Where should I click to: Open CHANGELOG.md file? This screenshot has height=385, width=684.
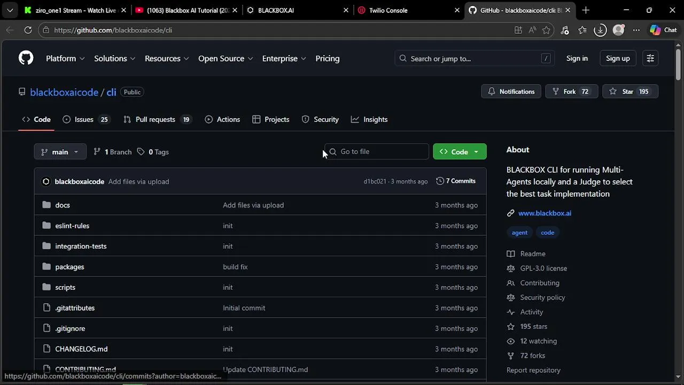click(x=81, y=349)
